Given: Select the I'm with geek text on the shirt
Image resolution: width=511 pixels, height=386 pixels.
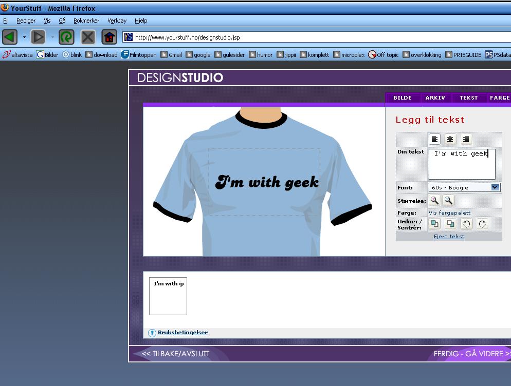Looking at the screenshot, I should 267,182.
